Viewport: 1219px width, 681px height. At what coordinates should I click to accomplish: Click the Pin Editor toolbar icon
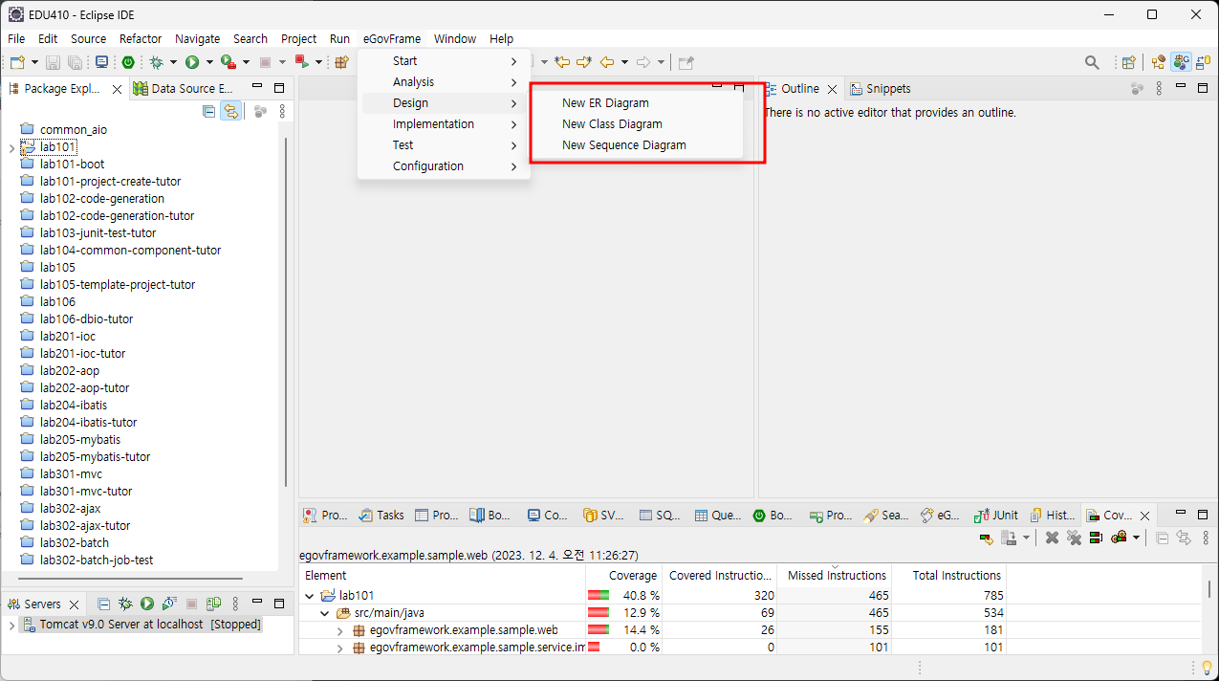click(x=686, y=62)
